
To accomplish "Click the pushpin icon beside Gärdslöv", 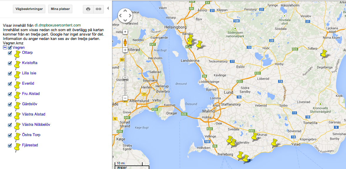I will 17,107.
